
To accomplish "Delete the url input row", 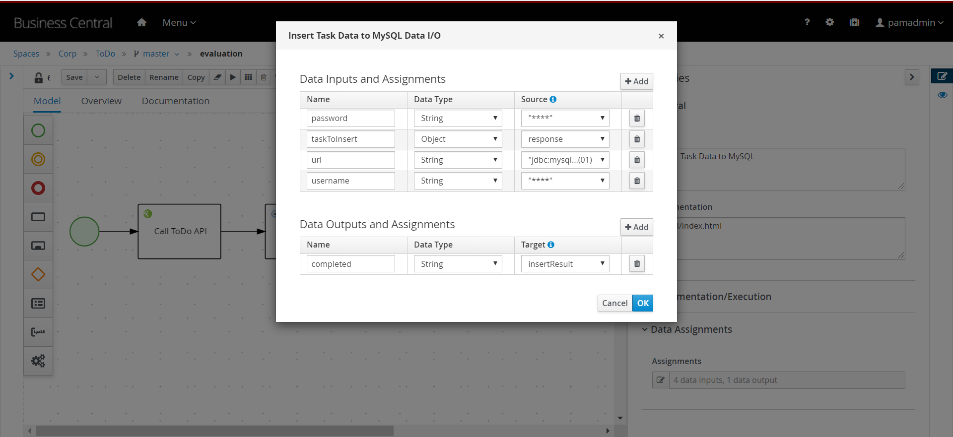I will pyautogui.click(x=637, y=160).
